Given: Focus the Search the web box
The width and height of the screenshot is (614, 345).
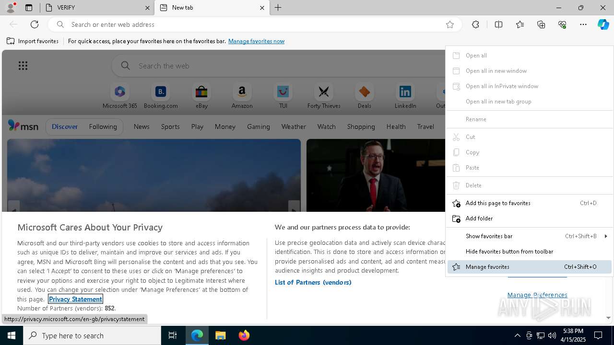Looking at the screenshot, I should 278,66.
